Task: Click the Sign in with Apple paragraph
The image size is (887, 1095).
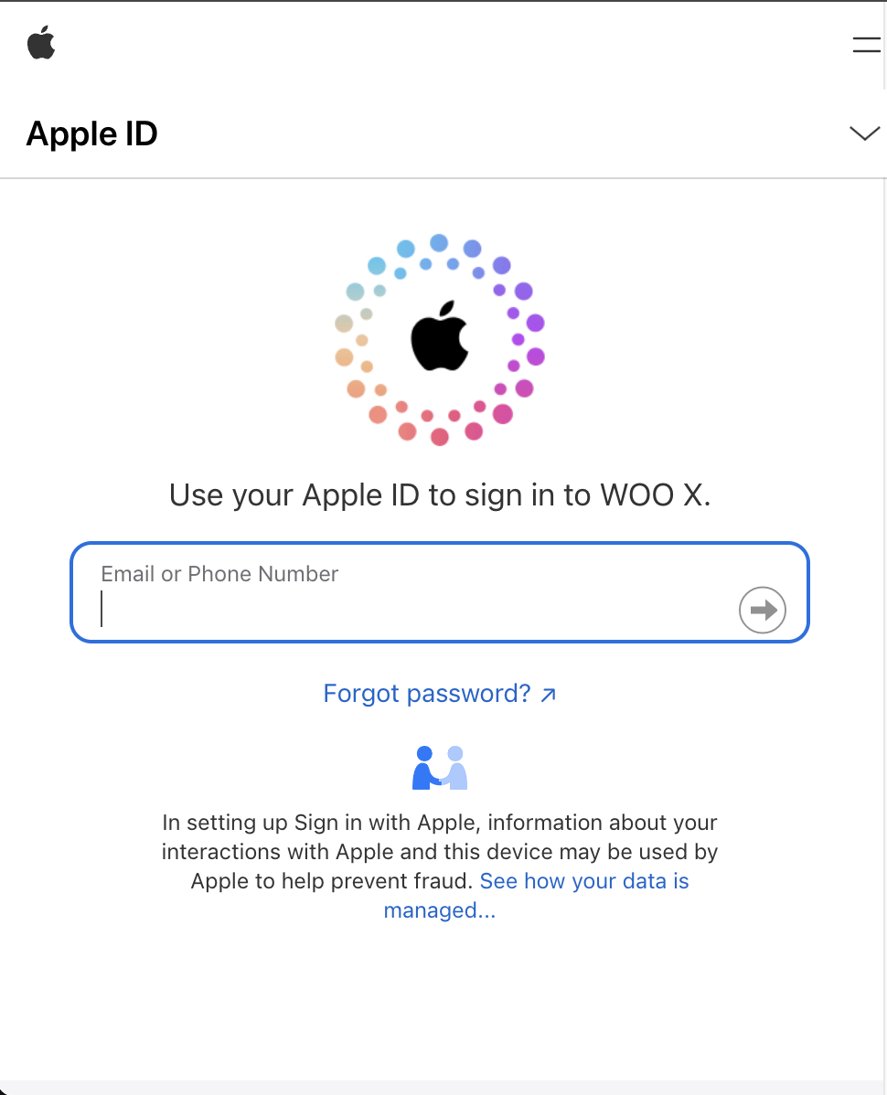Action: point(439,866)
